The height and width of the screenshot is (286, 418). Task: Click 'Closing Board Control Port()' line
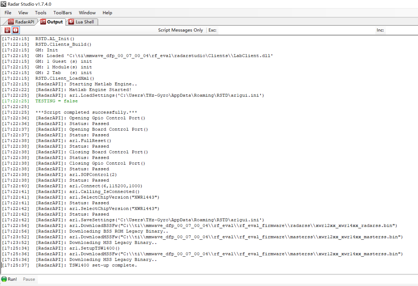pos(108,152)
